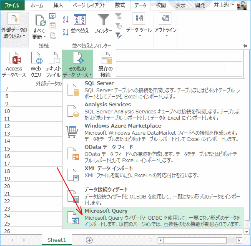Image resolution: width=251 pixels, height=246 pixels.
Task: Expand the アウトライン dropdown
Action: tap(166, 25)
